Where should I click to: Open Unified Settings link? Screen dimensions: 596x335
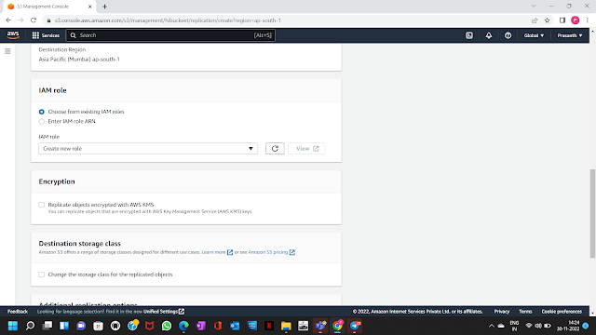coord(164,312)
